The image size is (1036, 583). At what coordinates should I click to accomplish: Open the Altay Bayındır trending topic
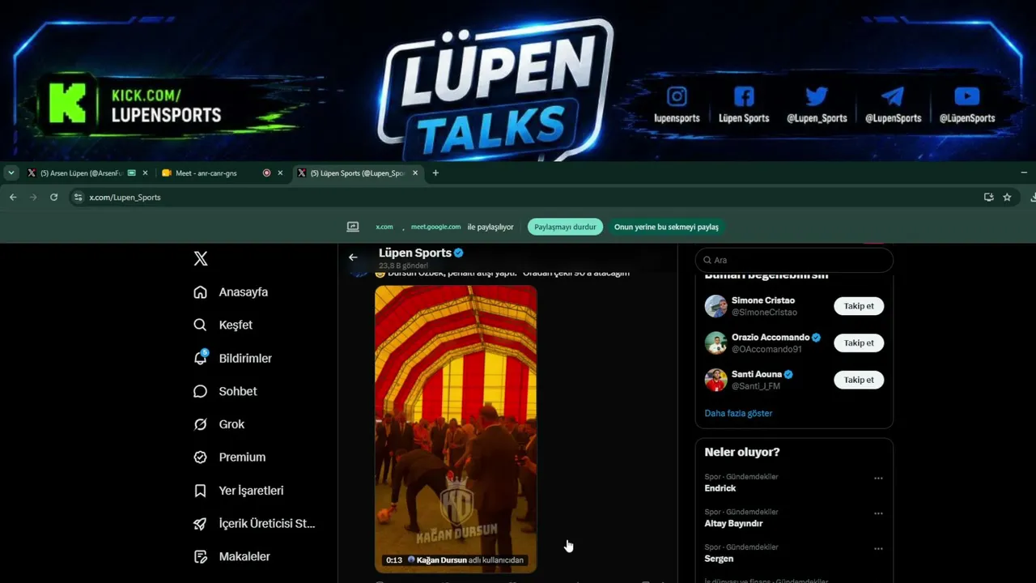733,524
